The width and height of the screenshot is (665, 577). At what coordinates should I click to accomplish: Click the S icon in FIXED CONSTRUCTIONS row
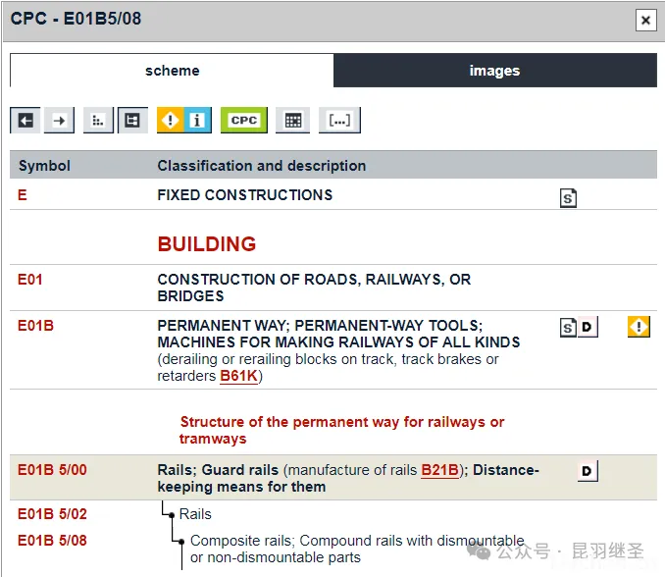pos(568,198)
